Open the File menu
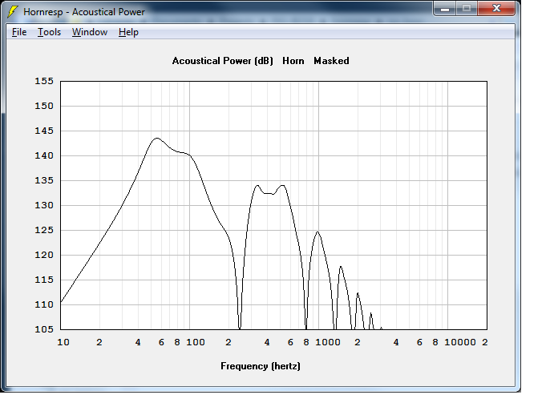The image size is (554, 415). click(x=19, y=32)
